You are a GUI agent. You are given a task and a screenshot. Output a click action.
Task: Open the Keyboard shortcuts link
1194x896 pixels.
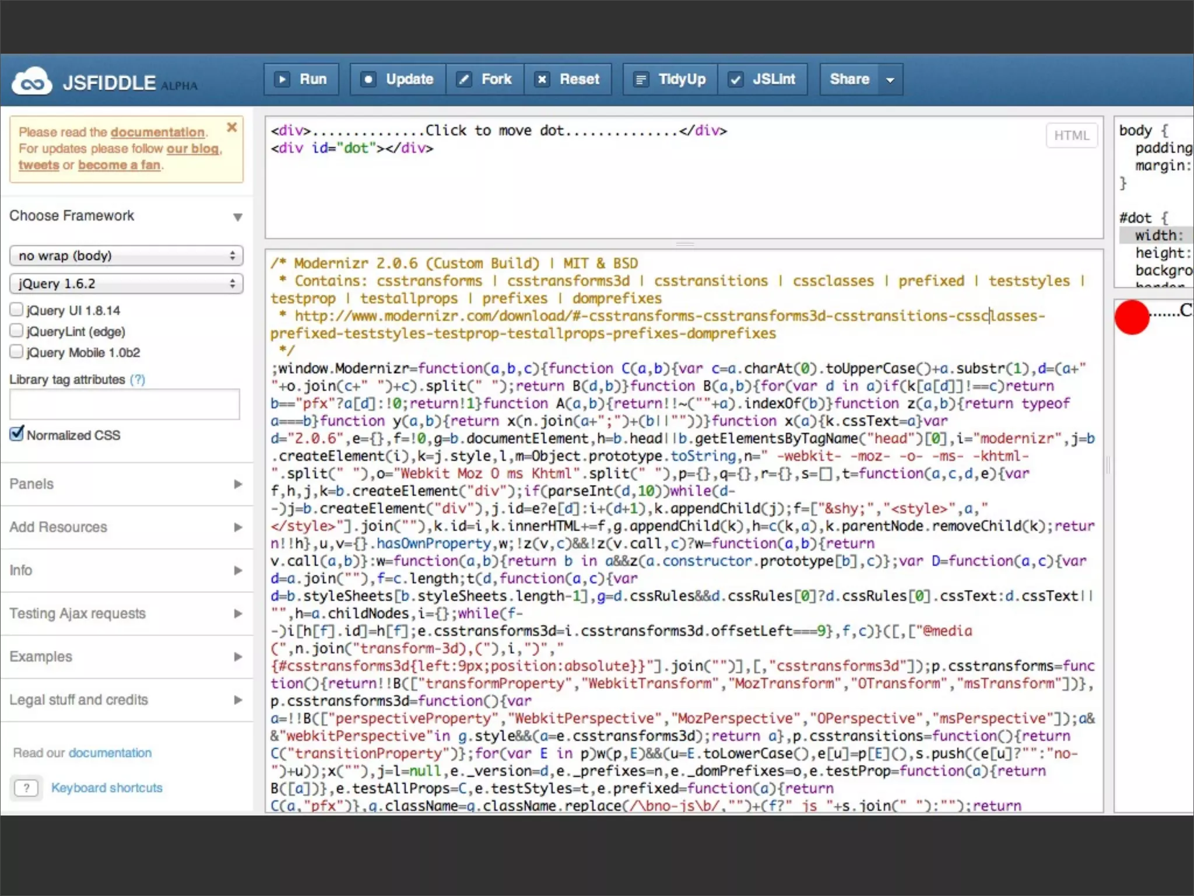[107, 788]
